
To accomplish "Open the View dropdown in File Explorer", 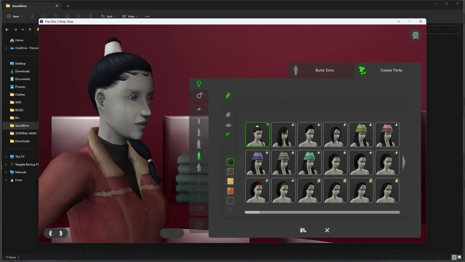I will (130, 16).
